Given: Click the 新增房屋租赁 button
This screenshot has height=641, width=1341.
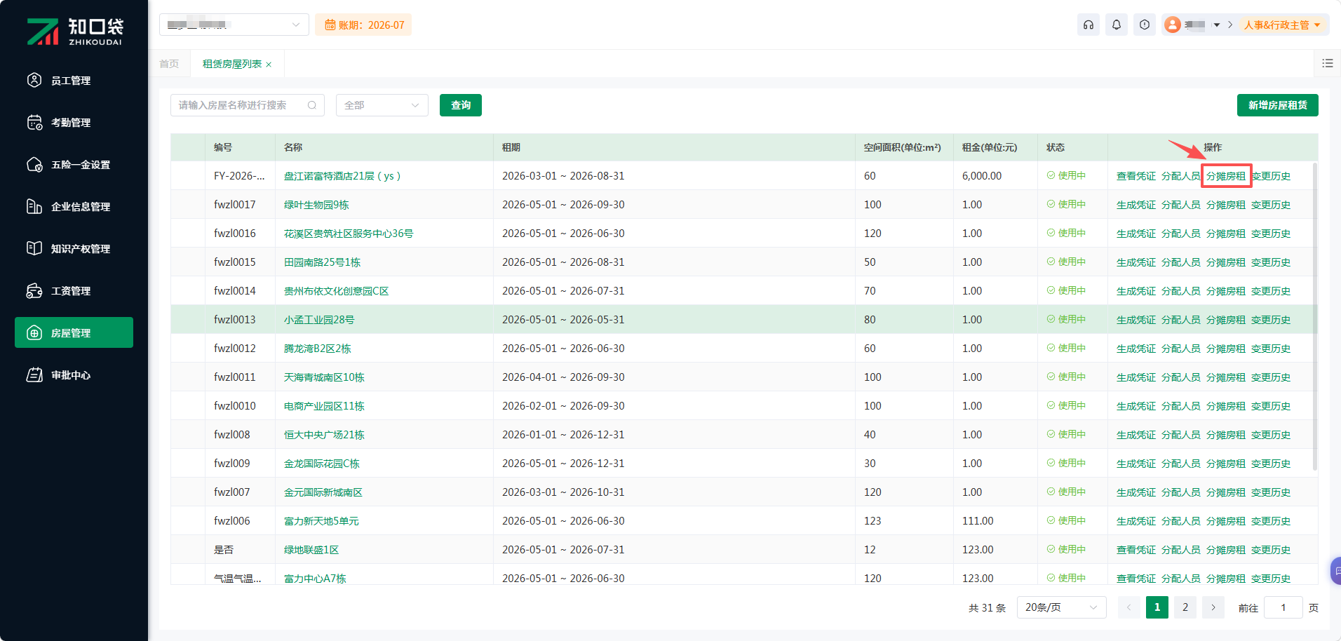Looking at the screenshot, I should tap(1278, 105).
